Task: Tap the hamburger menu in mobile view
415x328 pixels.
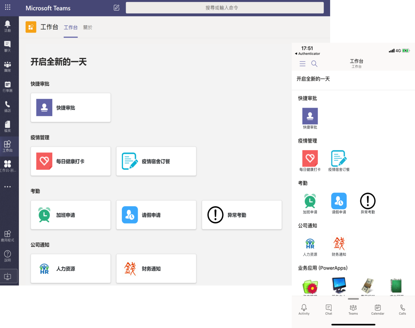Action: point(302,64)
